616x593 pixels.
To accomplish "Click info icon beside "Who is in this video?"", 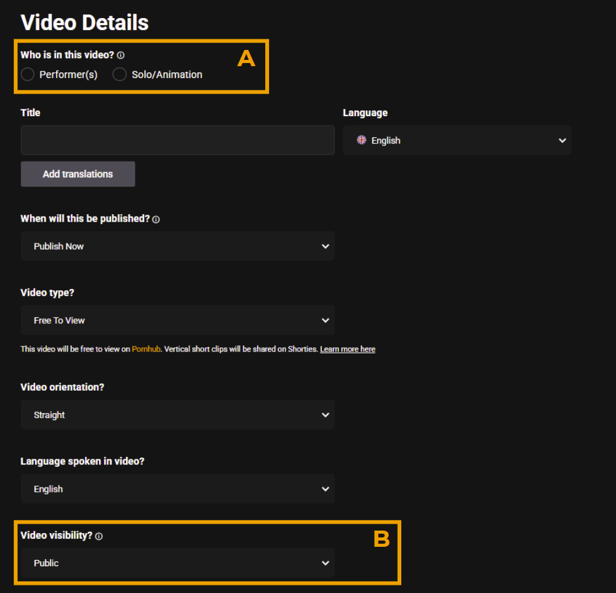I will 120,56.
